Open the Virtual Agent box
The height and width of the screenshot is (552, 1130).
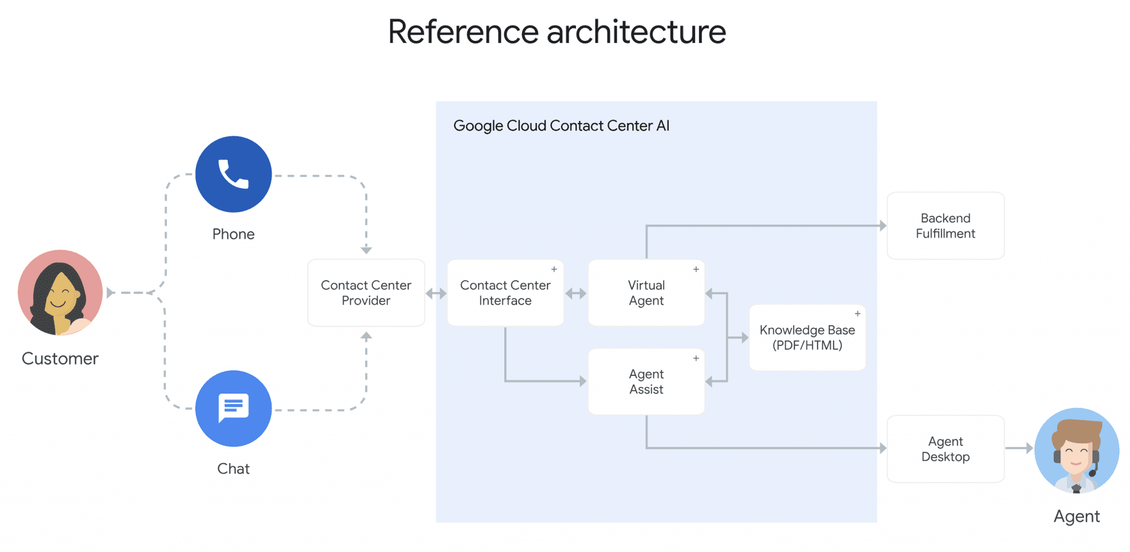point(647,293)
